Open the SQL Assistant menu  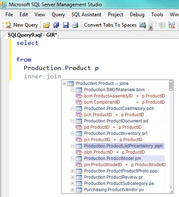click(86, 15)
